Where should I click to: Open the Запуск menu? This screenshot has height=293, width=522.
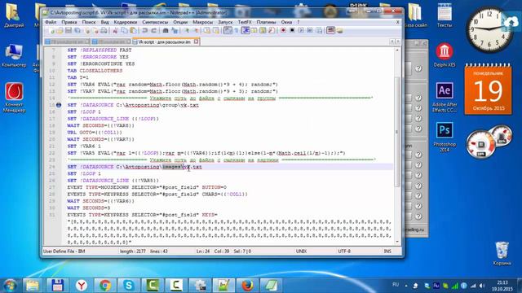pos(225,22)
